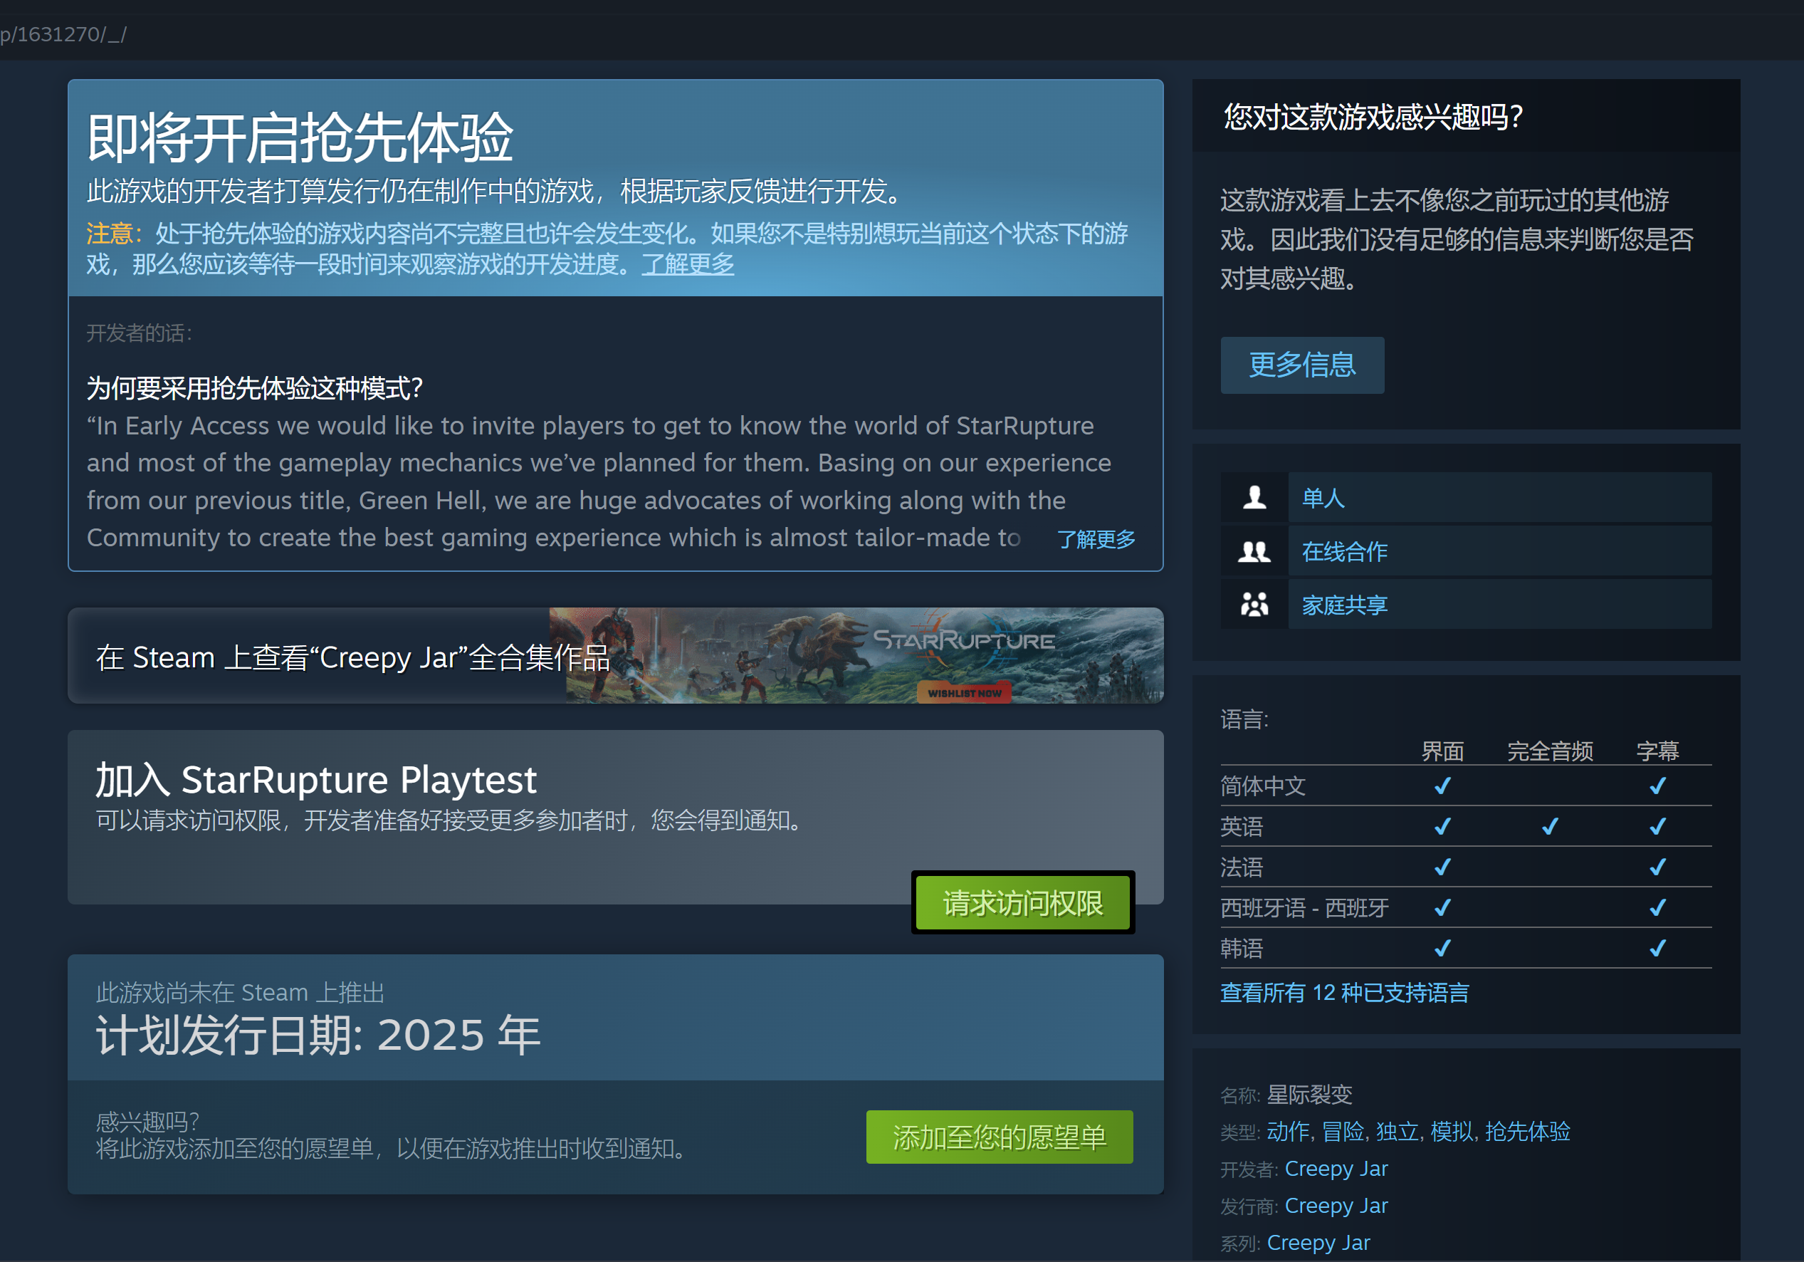This screenshot has width=1804, height=1262.
Task: Open the 独立 genre link
Action: click(1397, 1132)
